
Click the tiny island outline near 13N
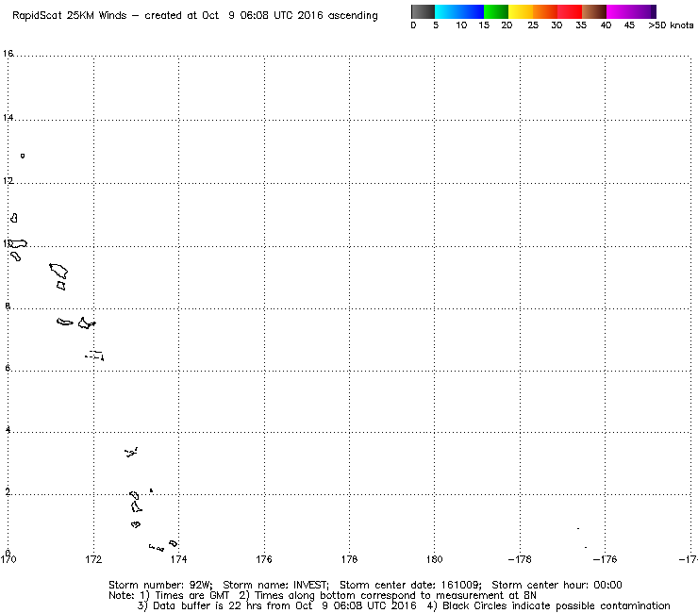pos(23,156)
